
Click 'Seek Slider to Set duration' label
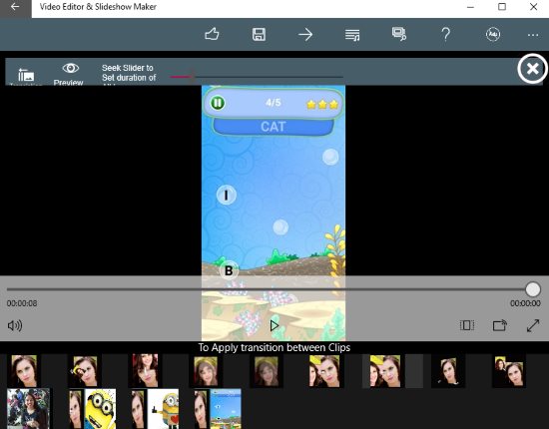click(129, 73)
